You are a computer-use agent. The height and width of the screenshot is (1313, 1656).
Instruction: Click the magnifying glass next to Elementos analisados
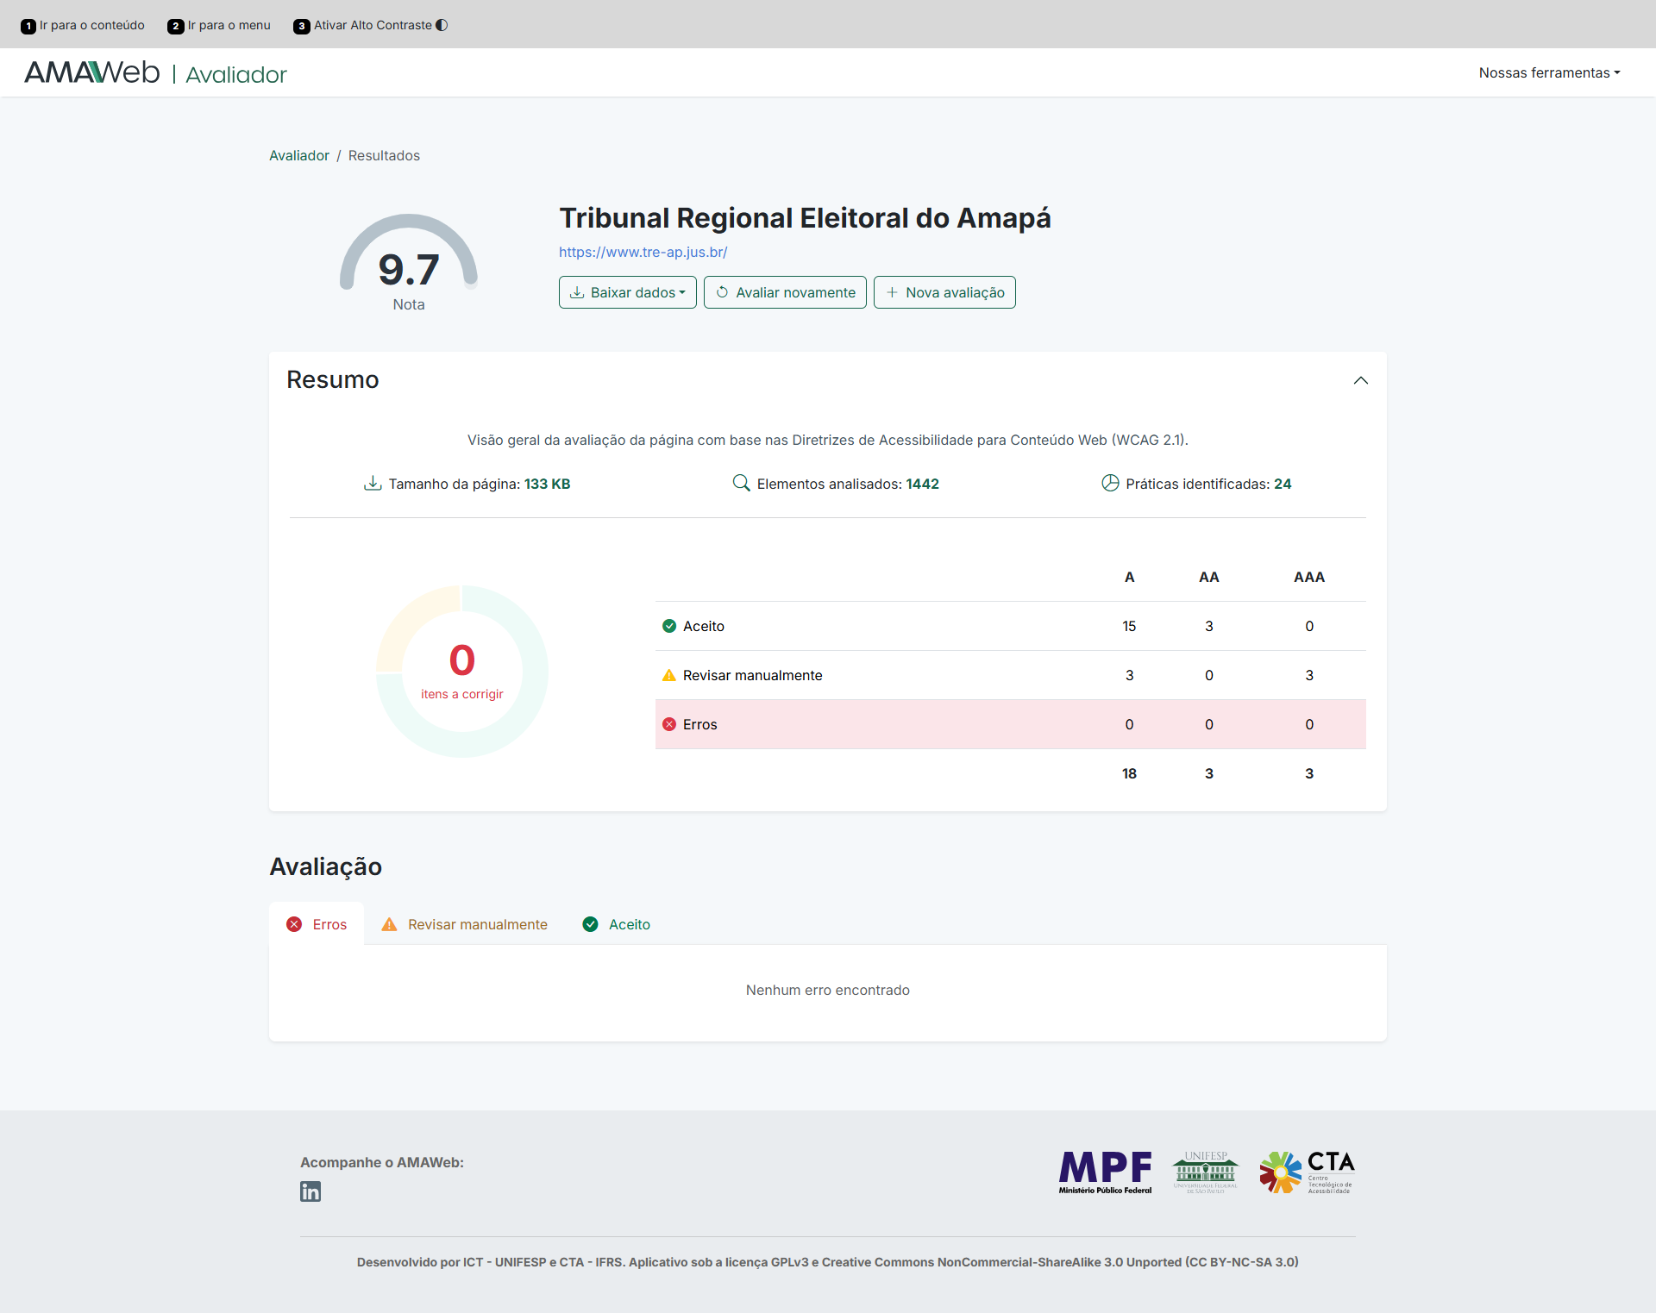point(741,484)
